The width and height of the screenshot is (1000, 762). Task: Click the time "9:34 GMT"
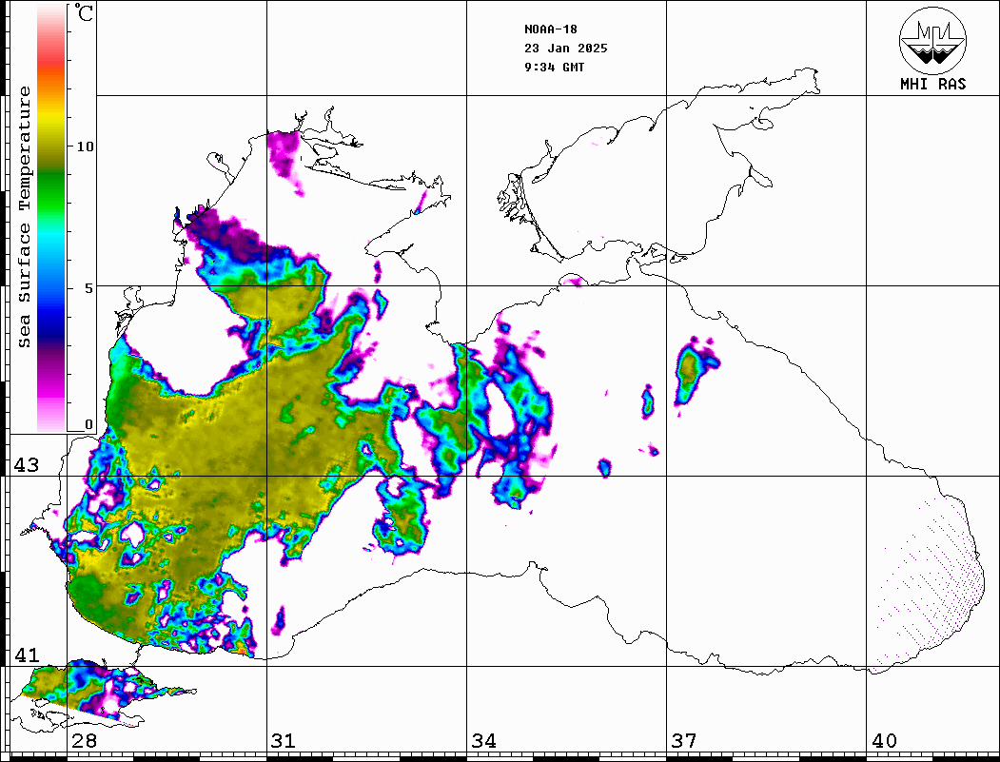click(554, 67)
